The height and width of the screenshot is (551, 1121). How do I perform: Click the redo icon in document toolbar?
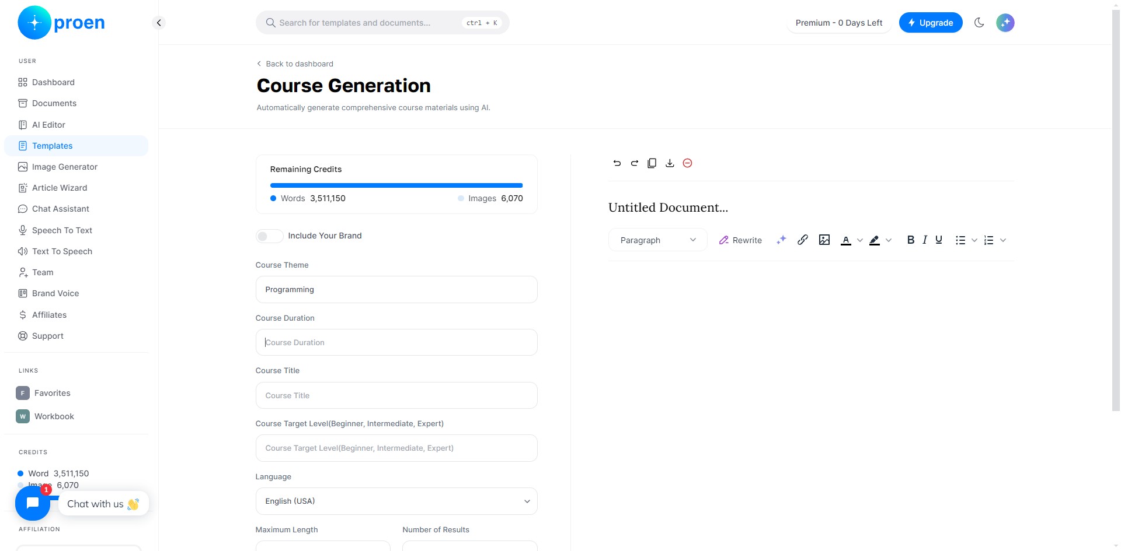[x=635, y=163]
